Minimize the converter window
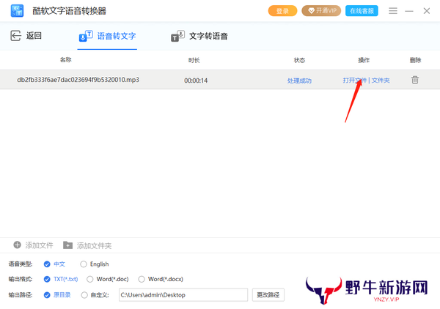Screen dimensions: 440x309 point(409,11)
